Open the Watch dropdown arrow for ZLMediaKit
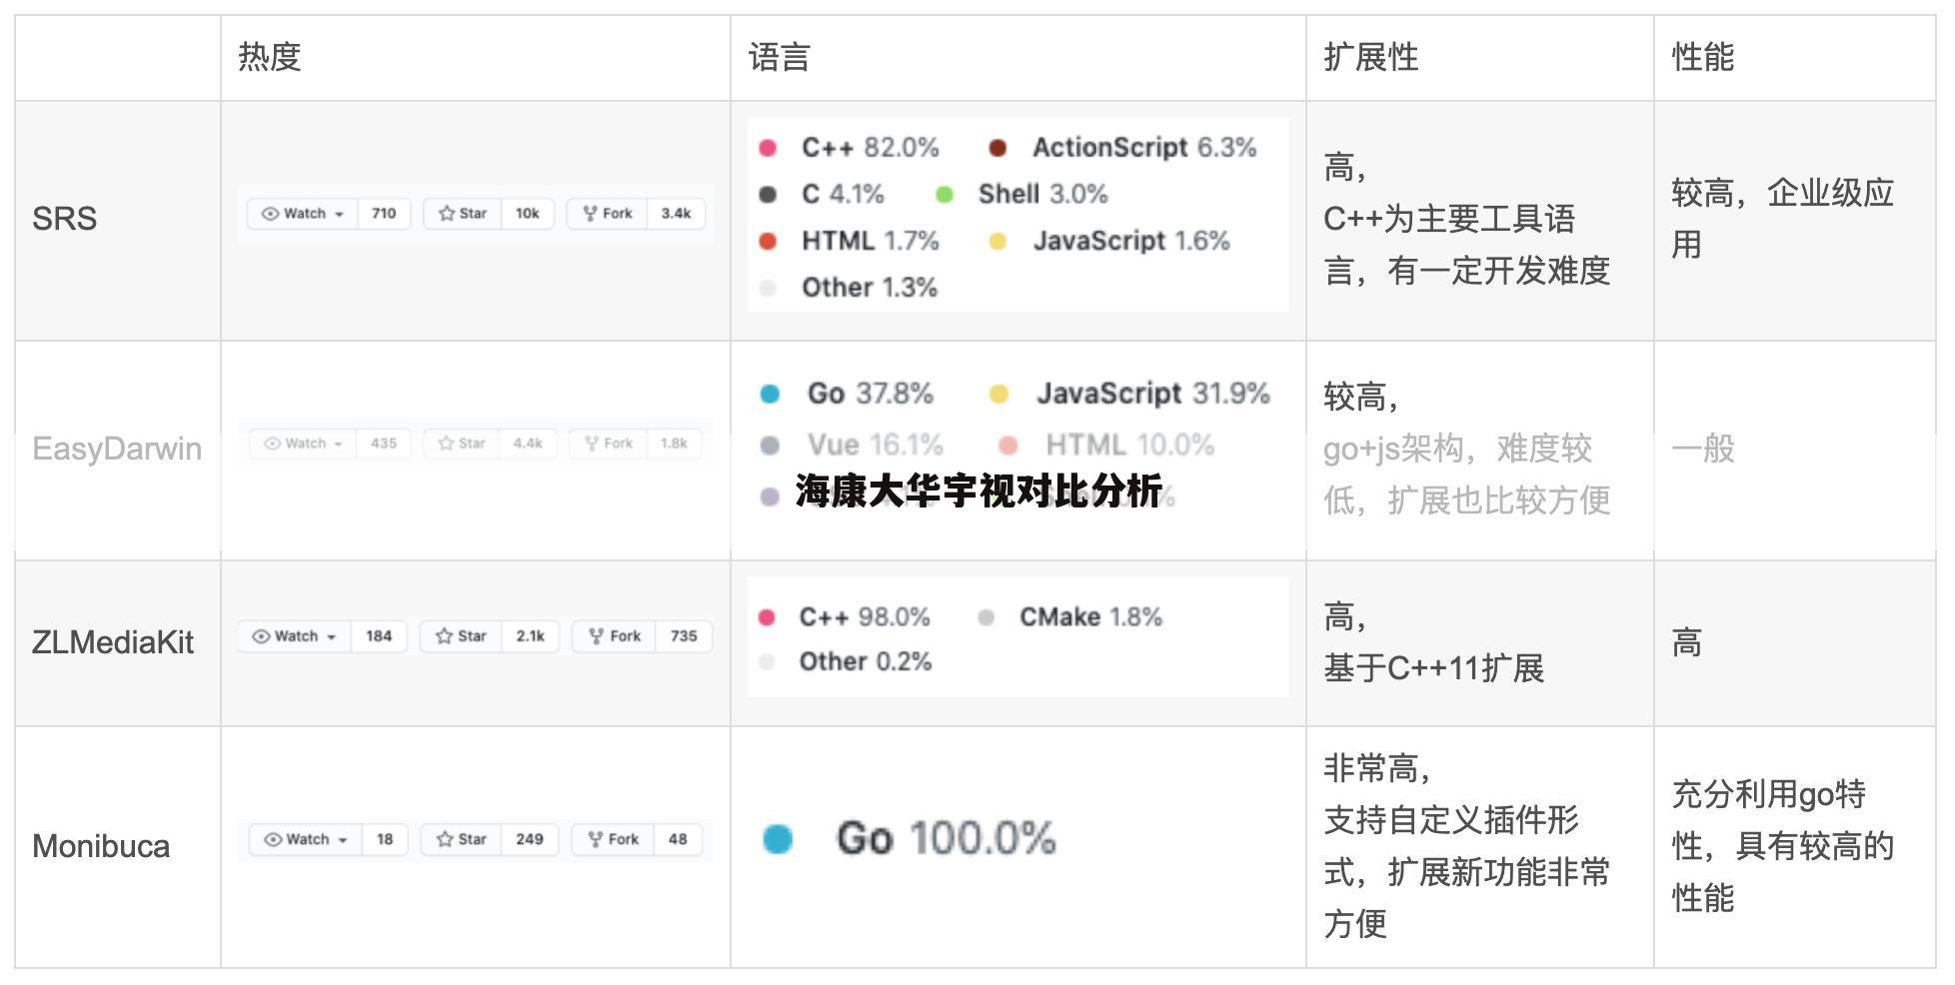This screenshot has width=1955, height=985. pos(331,637)
